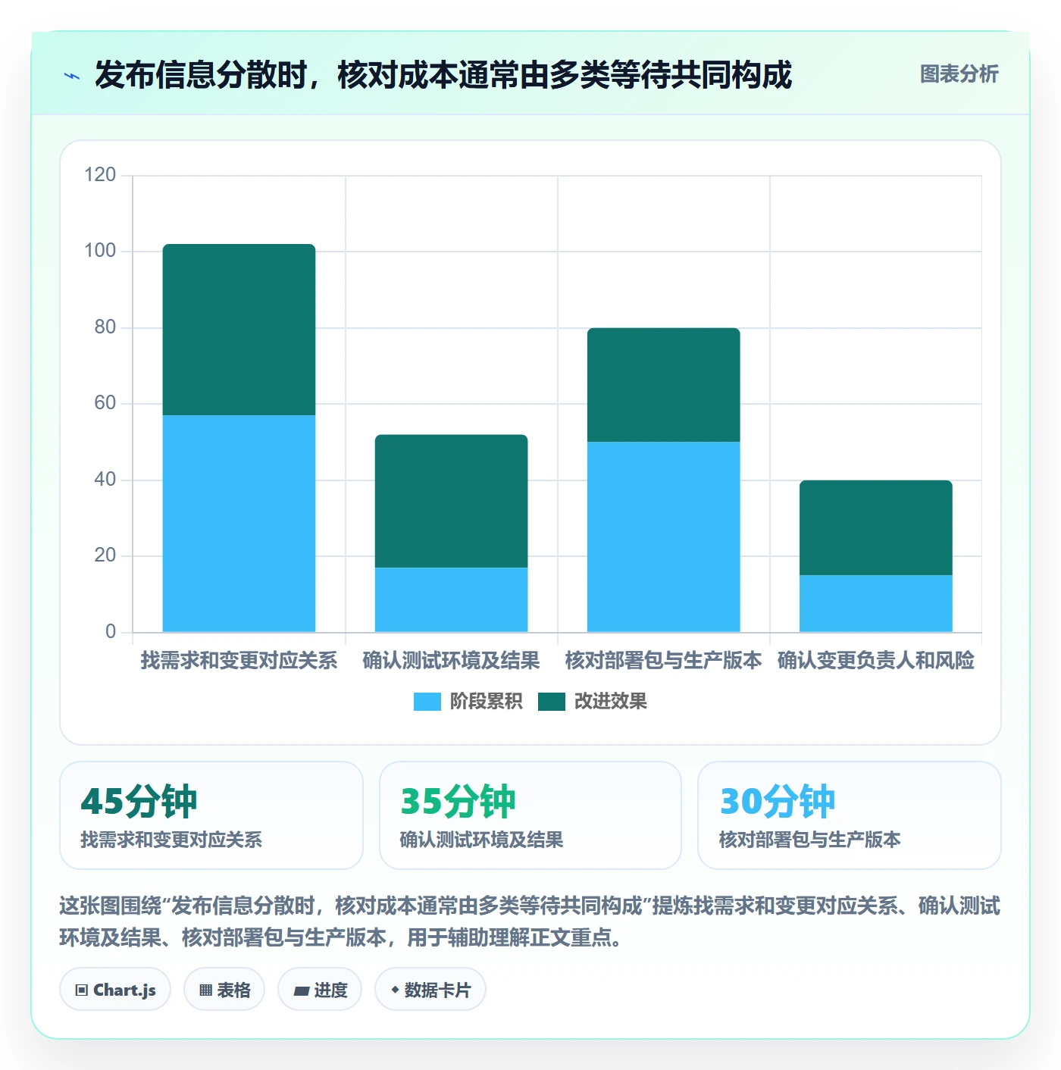
Task: Click the green bar segment for 找需求和变更对应关系
Action: 239,330
